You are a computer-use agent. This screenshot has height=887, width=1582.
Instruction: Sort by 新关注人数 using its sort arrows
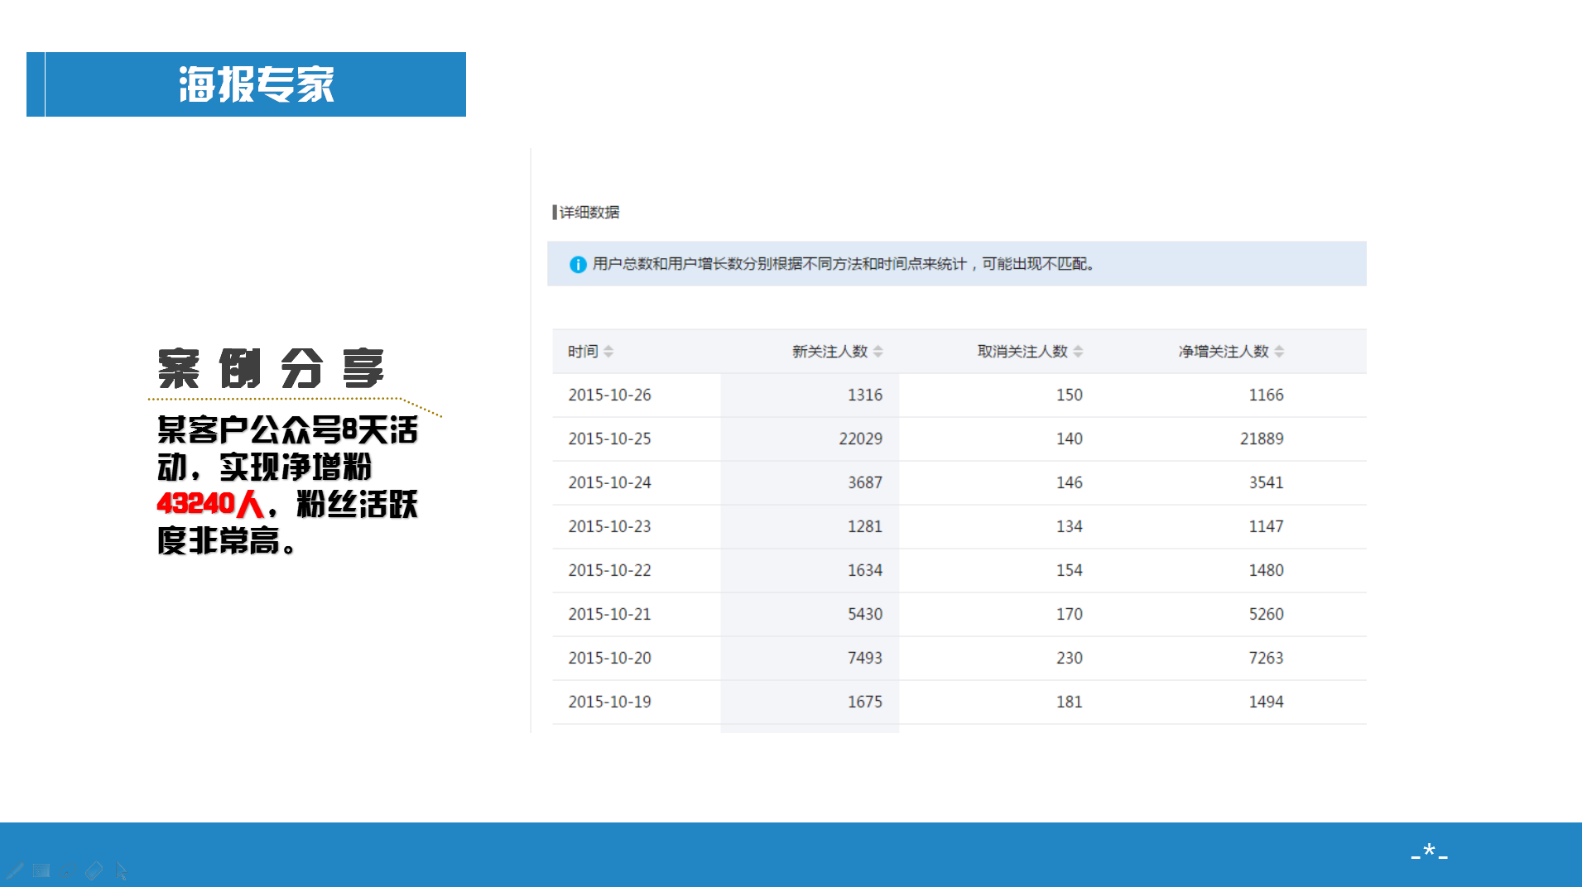[878, 352]
